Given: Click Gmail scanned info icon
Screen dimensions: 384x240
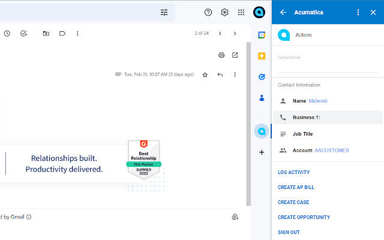Looking at the screenshot, I should [x=29, y=217].
